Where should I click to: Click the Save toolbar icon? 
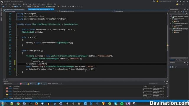pyautogui.click(x=15, y=6)
